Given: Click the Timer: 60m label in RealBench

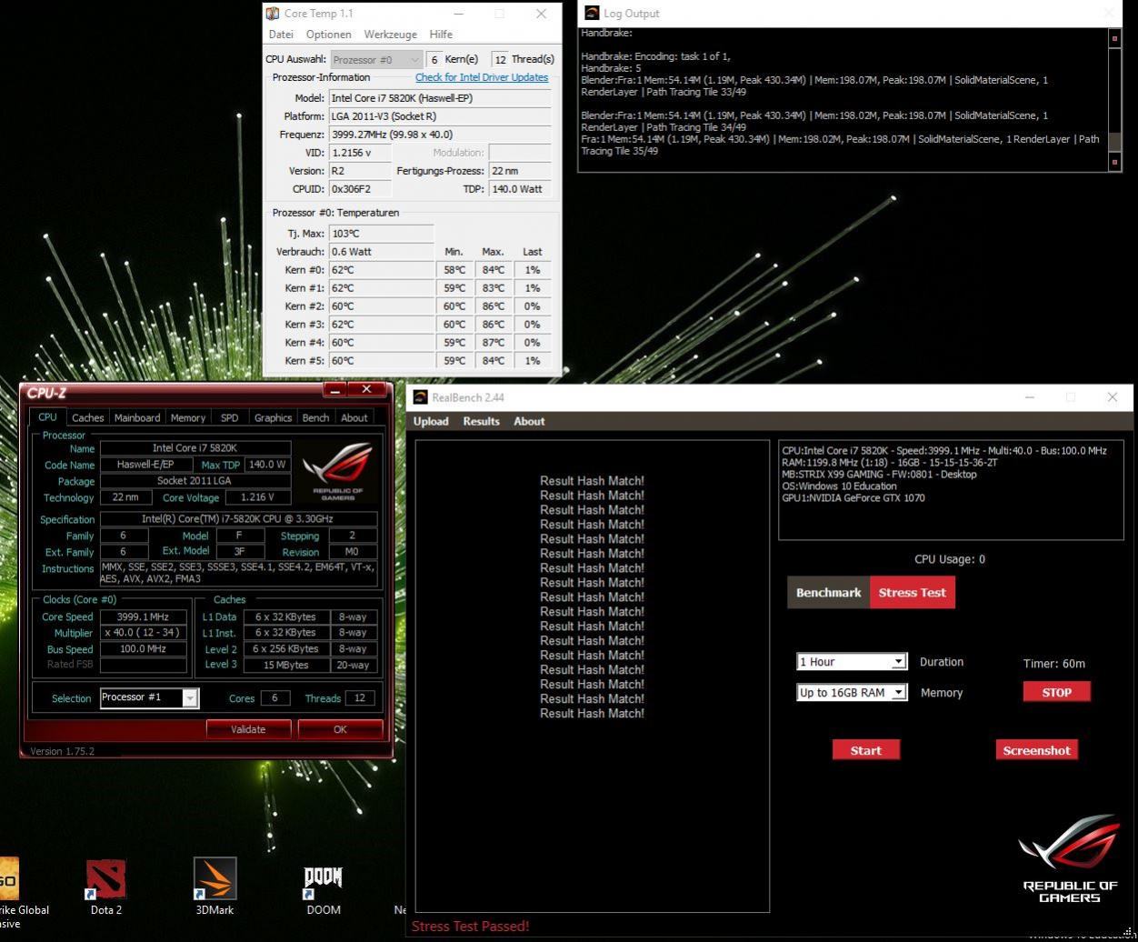Looking at the screenshot, I should (1053, 663).
